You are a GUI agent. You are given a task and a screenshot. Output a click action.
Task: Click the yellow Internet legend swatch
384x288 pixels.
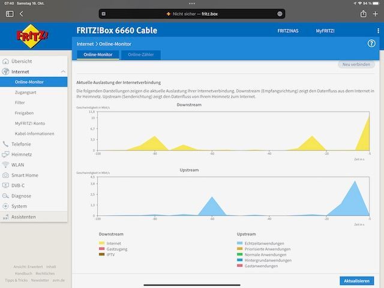101,243
